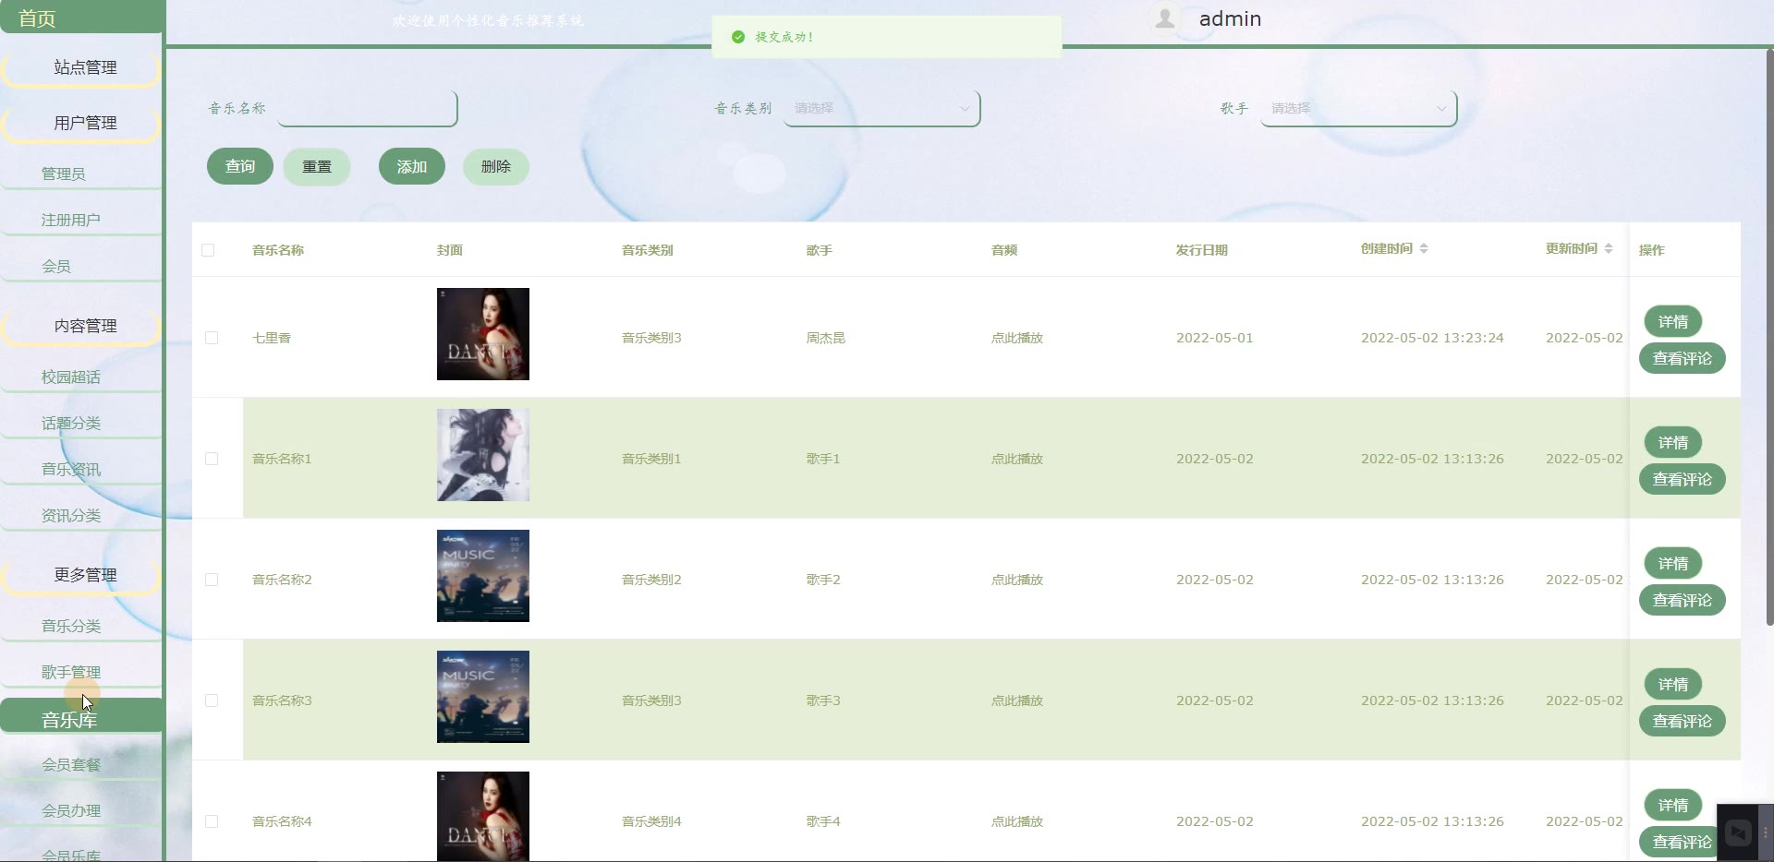Sort by 更新时间 using its sort arrows

pos(1609,248)
